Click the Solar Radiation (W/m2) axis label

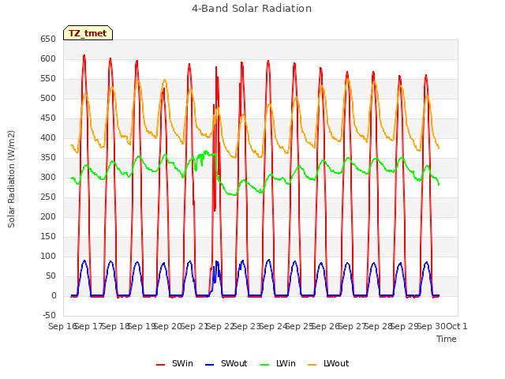click(11, 179)
